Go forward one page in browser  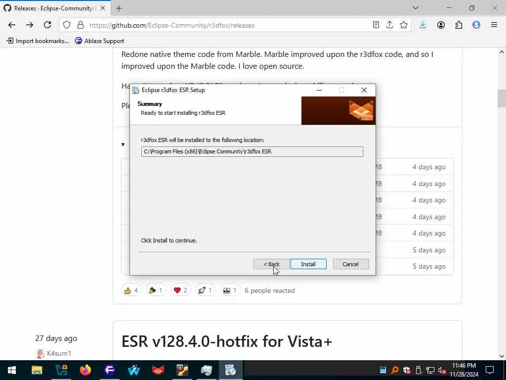(x=30, y=25)
